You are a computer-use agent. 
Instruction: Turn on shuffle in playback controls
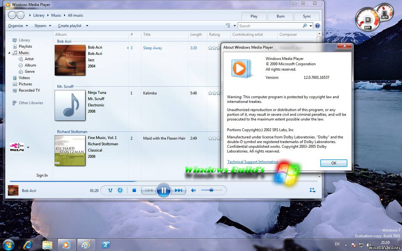(110, 190)
